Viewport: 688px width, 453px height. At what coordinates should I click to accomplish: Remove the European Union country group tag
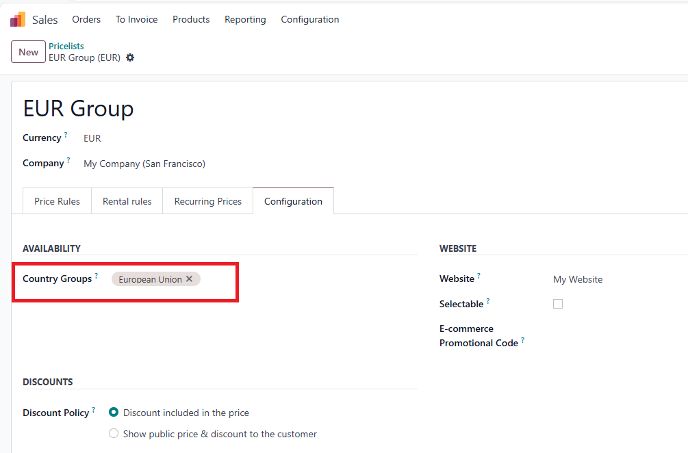pos(190,279)
